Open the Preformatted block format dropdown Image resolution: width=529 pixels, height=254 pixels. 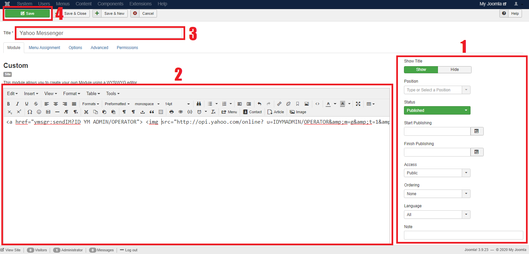117,104
